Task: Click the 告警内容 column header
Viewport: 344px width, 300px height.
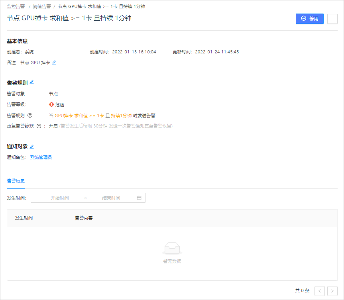Action: click(84, 218)
